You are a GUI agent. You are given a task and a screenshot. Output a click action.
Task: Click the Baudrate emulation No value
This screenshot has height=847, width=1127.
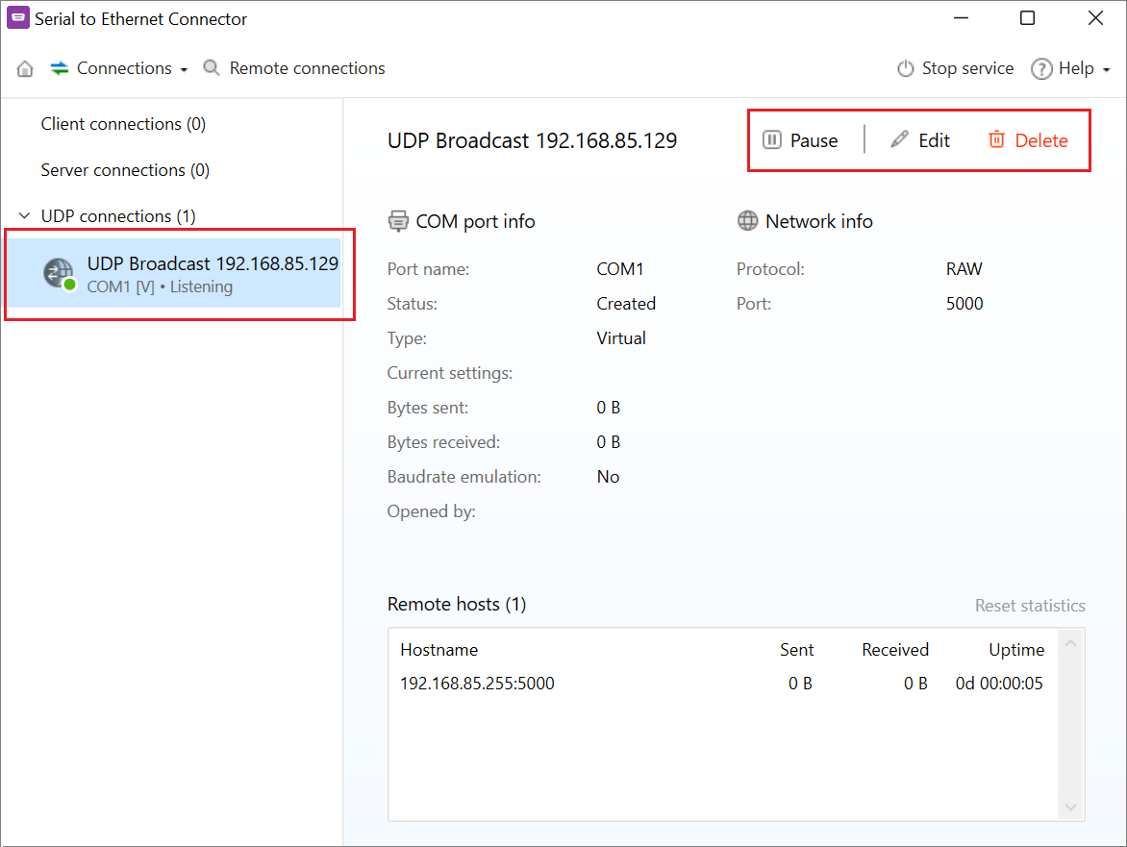coord(608,477)
